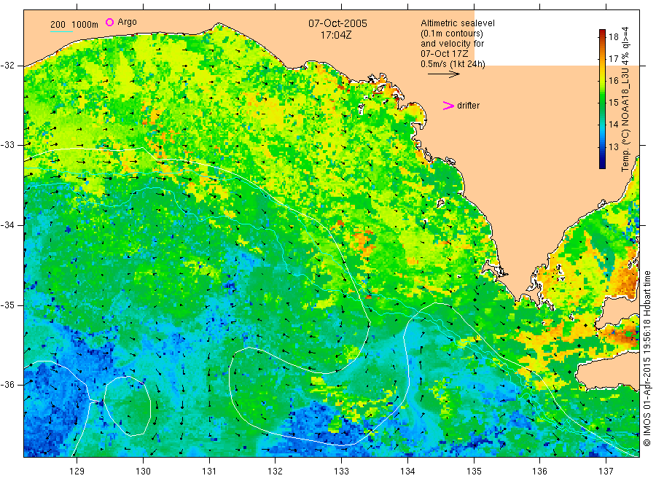
Task: Click colorbar tick label 13
Action: point(613,146)
